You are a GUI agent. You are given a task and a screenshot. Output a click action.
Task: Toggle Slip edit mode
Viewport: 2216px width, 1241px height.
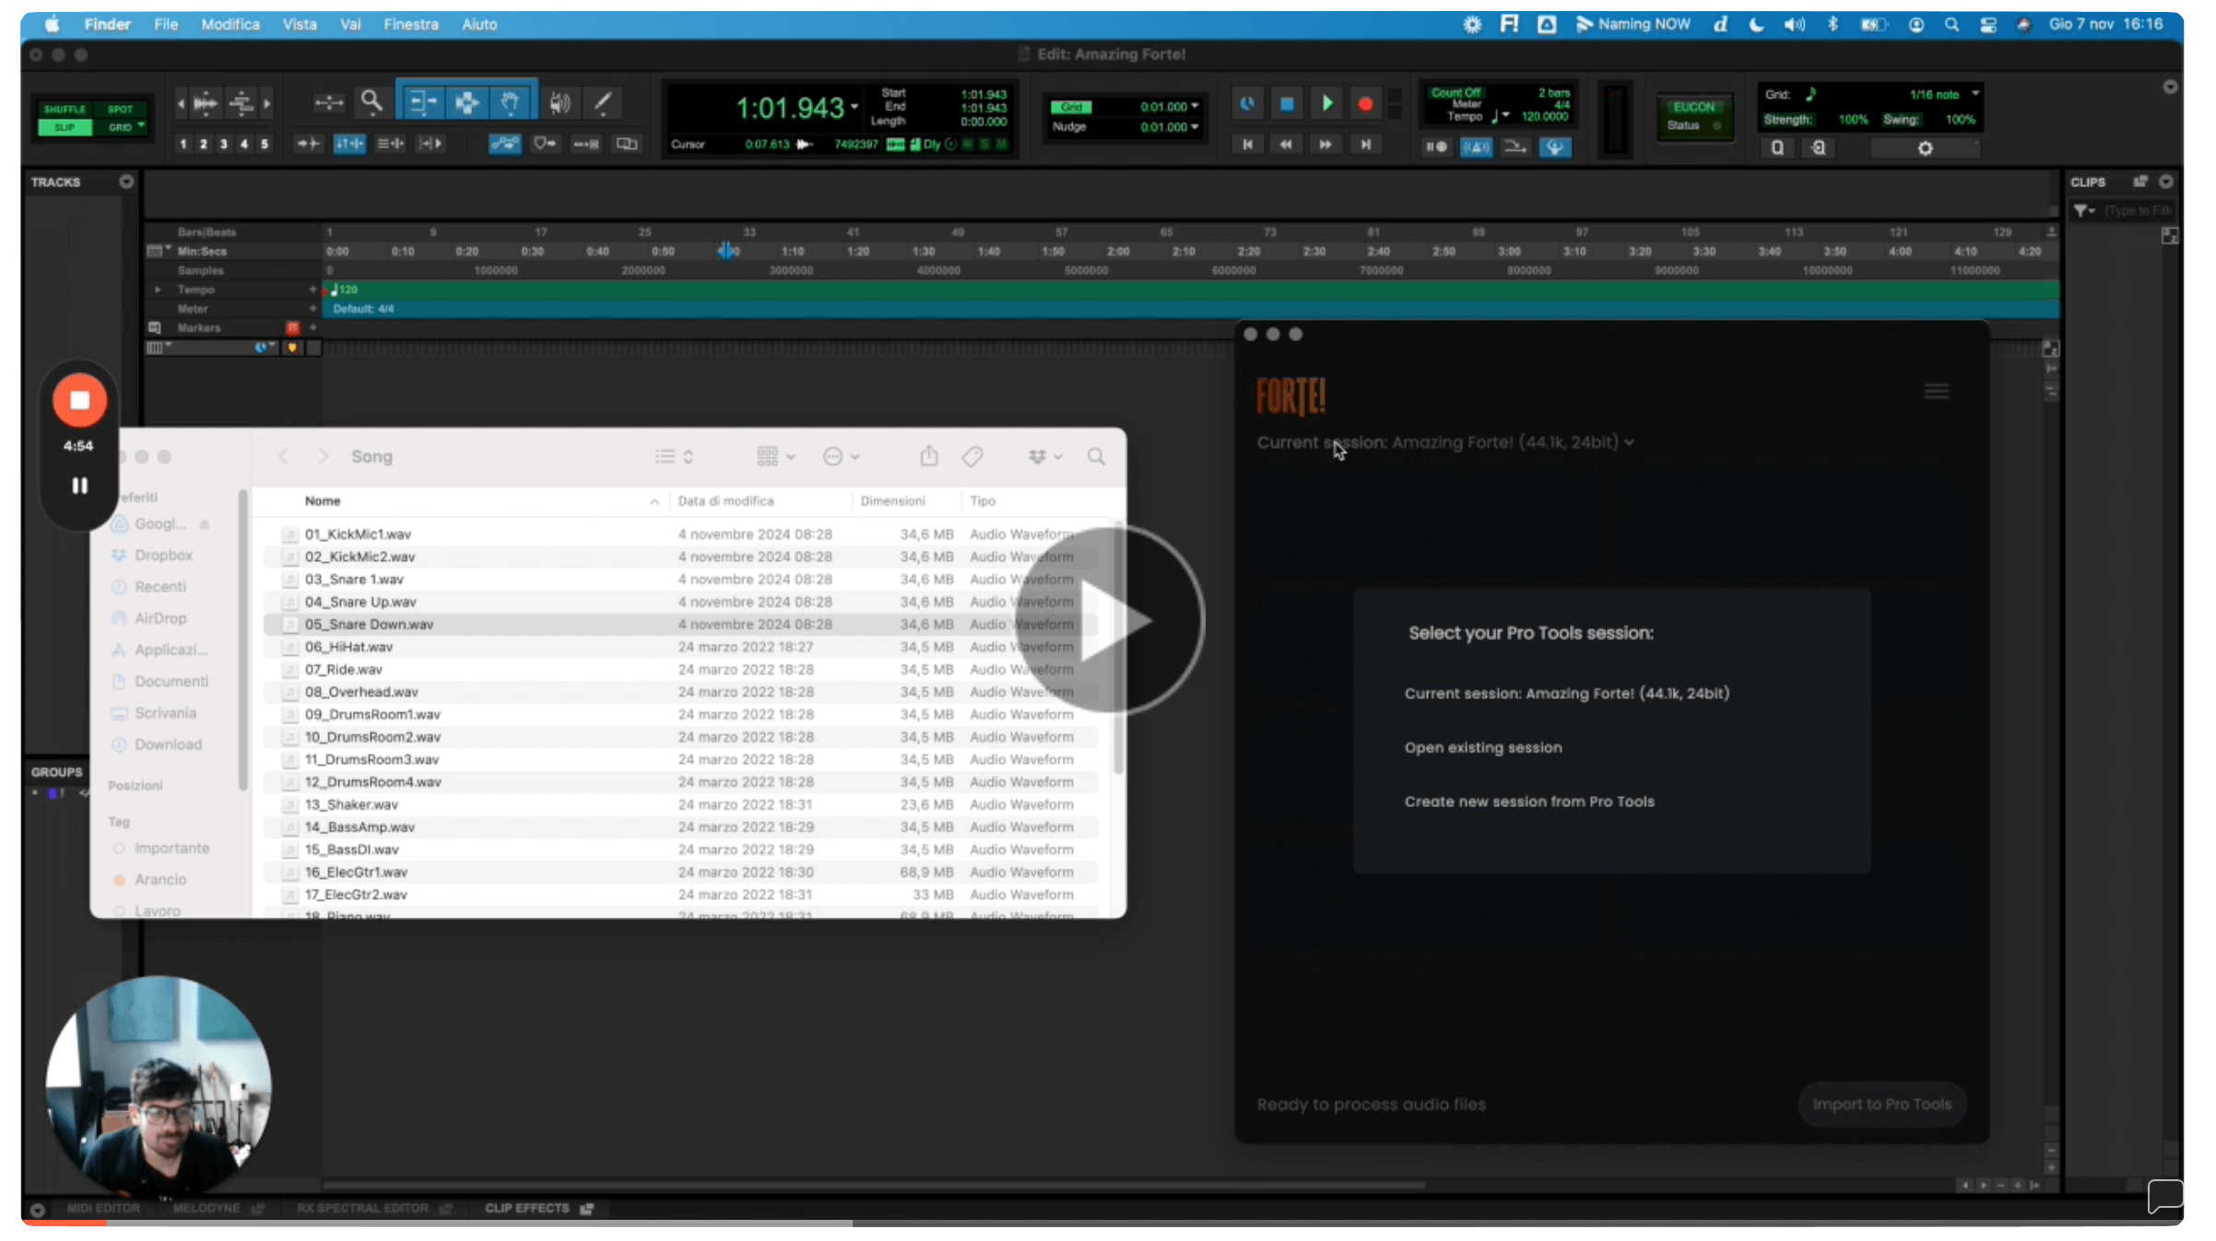pyautogui.click(x=65, y=127)
